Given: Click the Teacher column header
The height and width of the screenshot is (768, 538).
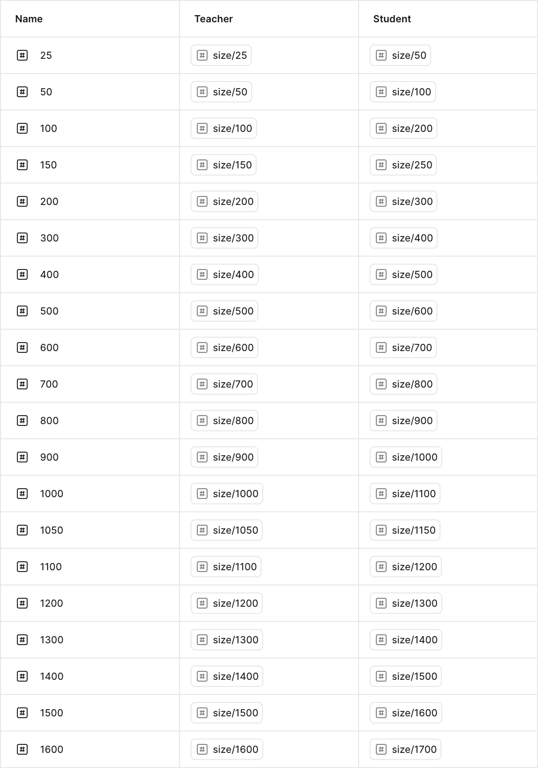Looking at the screenshot, I should tap(213, 19).
